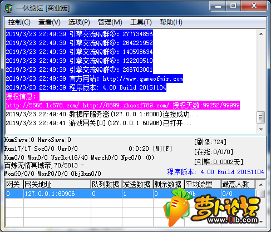The height and width of the screenshot is (232, 271).
Task: Click the 网关地址 column header
Action: (x=57, y=184)
